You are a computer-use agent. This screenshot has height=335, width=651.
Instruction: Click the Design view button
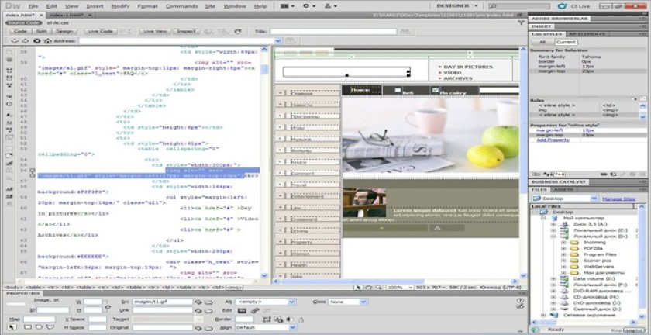point(64,31)
